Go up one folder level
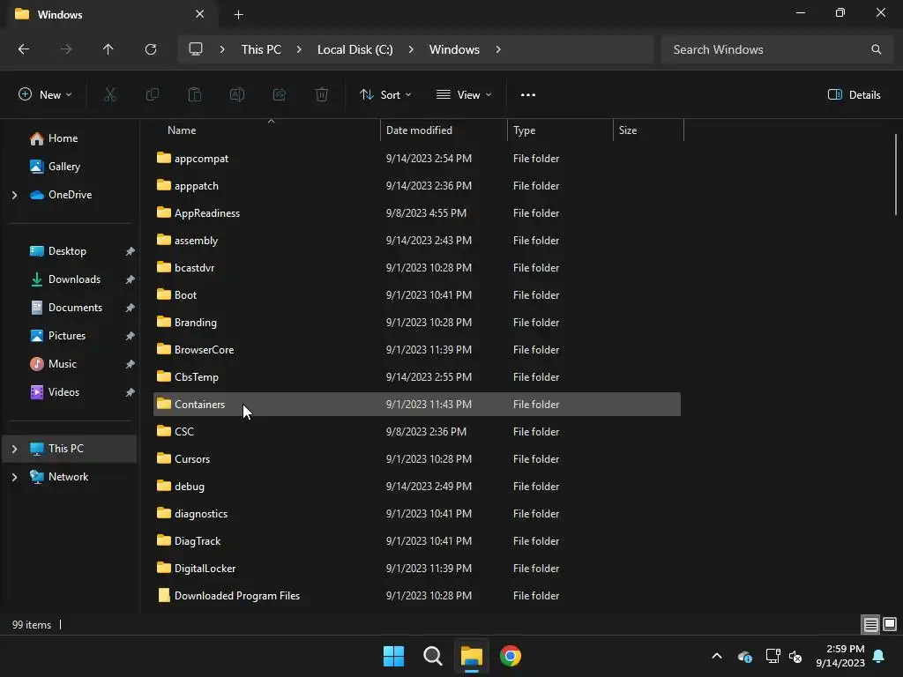This screenshot has height=677, width=903. click(x=108, y=49)
